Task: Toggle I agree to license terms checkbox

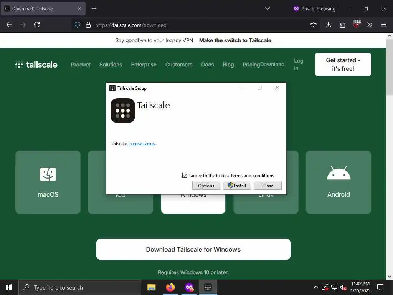Action: [x=185, y=175]
